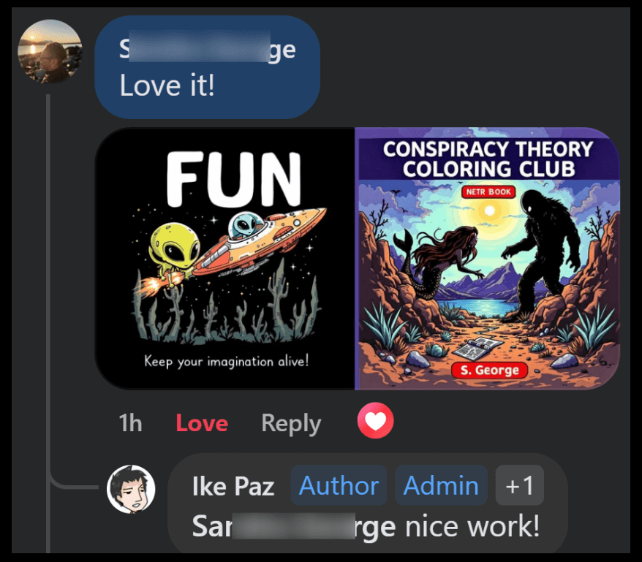Click the nice work! reply text
642x562 pixels.
[x=472, y=526]
